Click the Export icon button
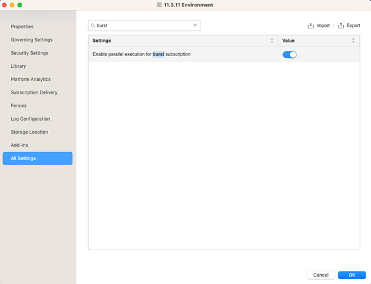Screen dimensions: 371x284 [x=341, y=26]
